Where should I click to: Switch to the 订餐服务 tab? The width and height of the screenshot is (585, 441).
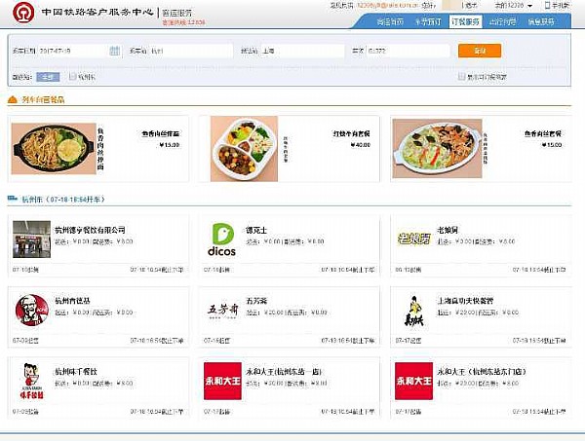pyautogui.click(x=465, y=20)
